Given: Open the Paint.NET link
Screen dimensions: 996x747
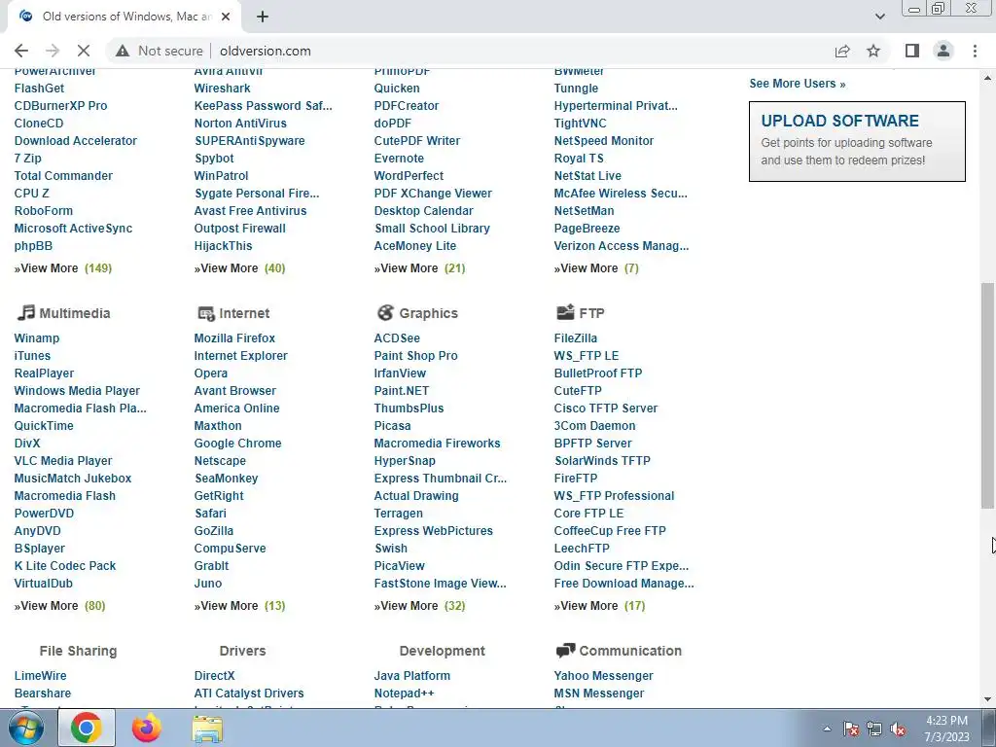Looking at the screenshot, I should [402, 391].
